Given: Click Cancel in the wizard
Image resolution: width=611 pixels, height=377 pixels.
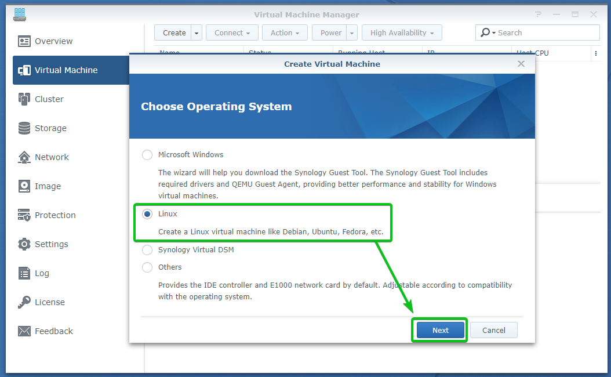Looking at the screenshot, I should [494, 330].
